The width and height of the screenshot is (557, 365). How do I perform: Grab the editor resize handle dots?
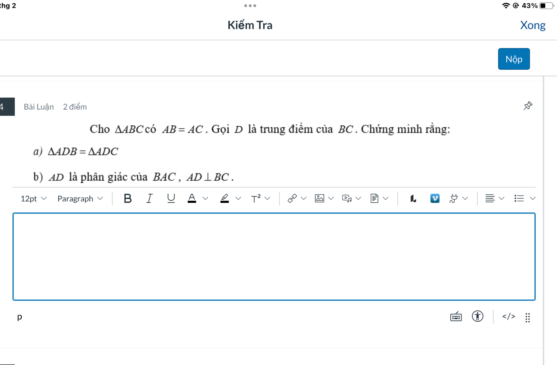click(528, 318)
